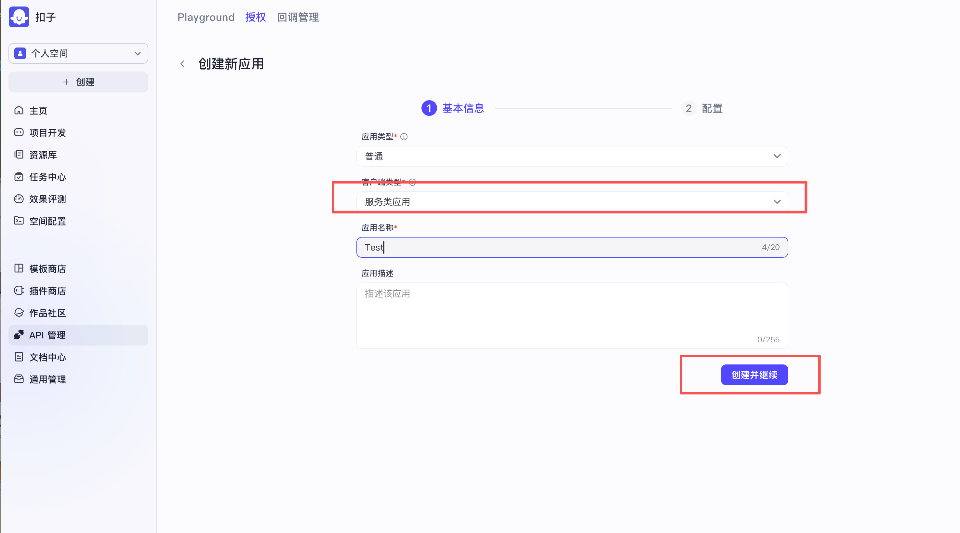Open the 模板商店 template store icon

point(19,268)
